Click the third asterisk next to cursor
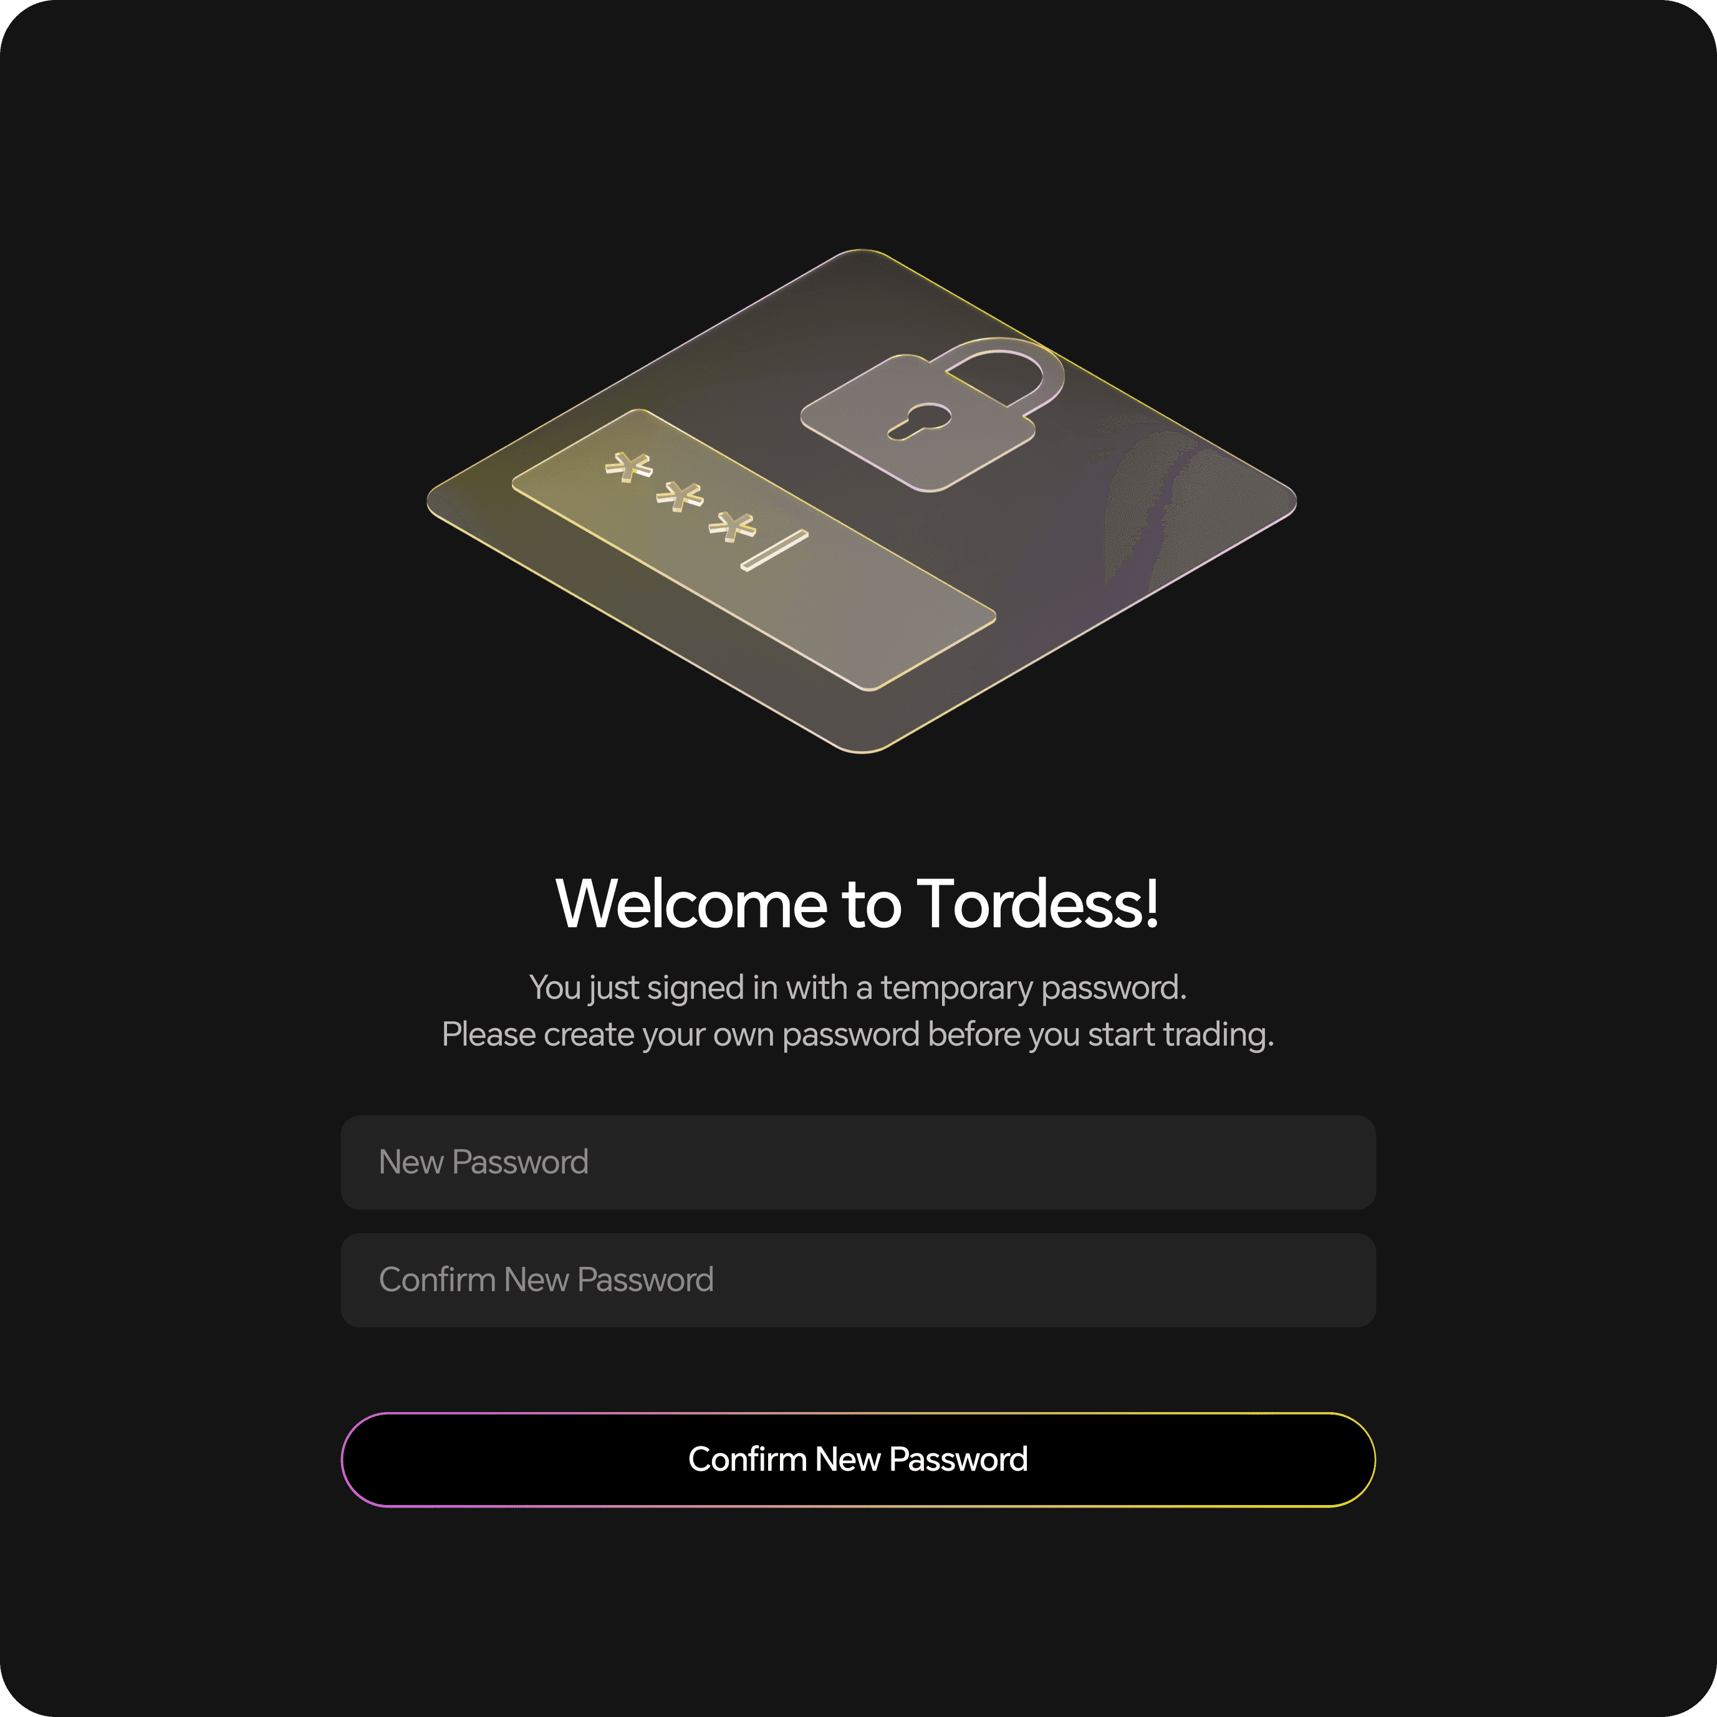Viewport: 1717px width, 1717px height. (x=731, y=525)
